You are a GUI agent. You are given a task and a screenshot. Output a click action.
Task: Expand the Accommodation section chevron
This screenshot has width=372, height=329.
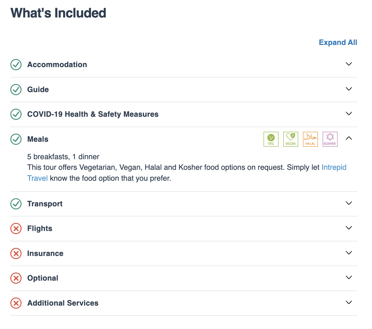pyautogui.click(x=349, y=64)
